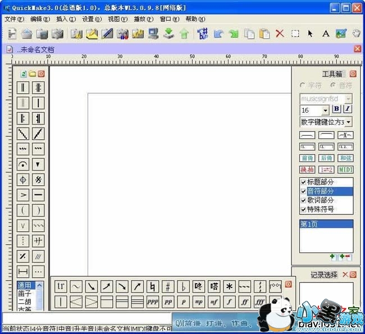This screenshot has height=334, width=365.
Task: Open the 帮助 menu
Action: [195, 19]
